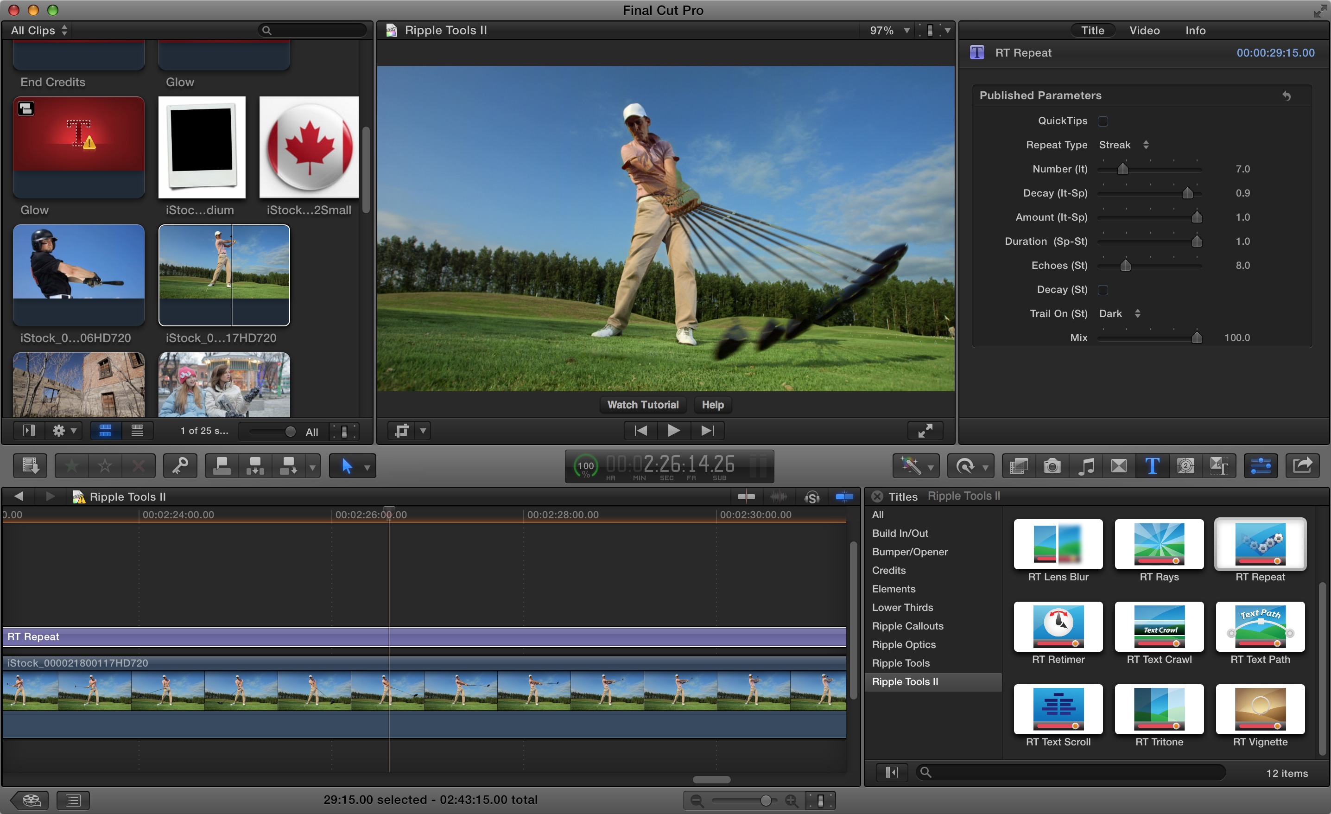Viewport: 1331px width, 814px height.
Task: Enable Decay (St) checkbox
Action: click(x=1103, y=288)
